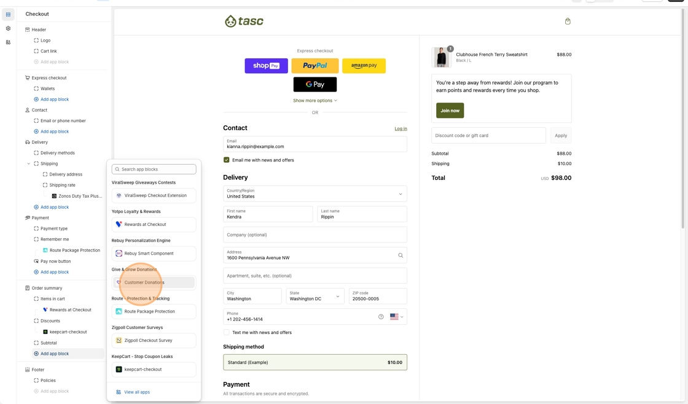Screen dimensions: 688x404
Task: Add app block under Express checkout
Action: pyautogui.click(x=55, y=99)
